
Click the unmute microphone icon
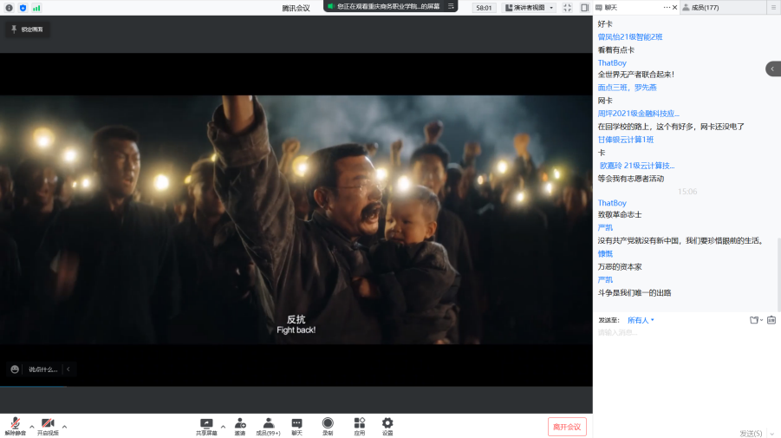pyautogui.click(x=15, y=423)
